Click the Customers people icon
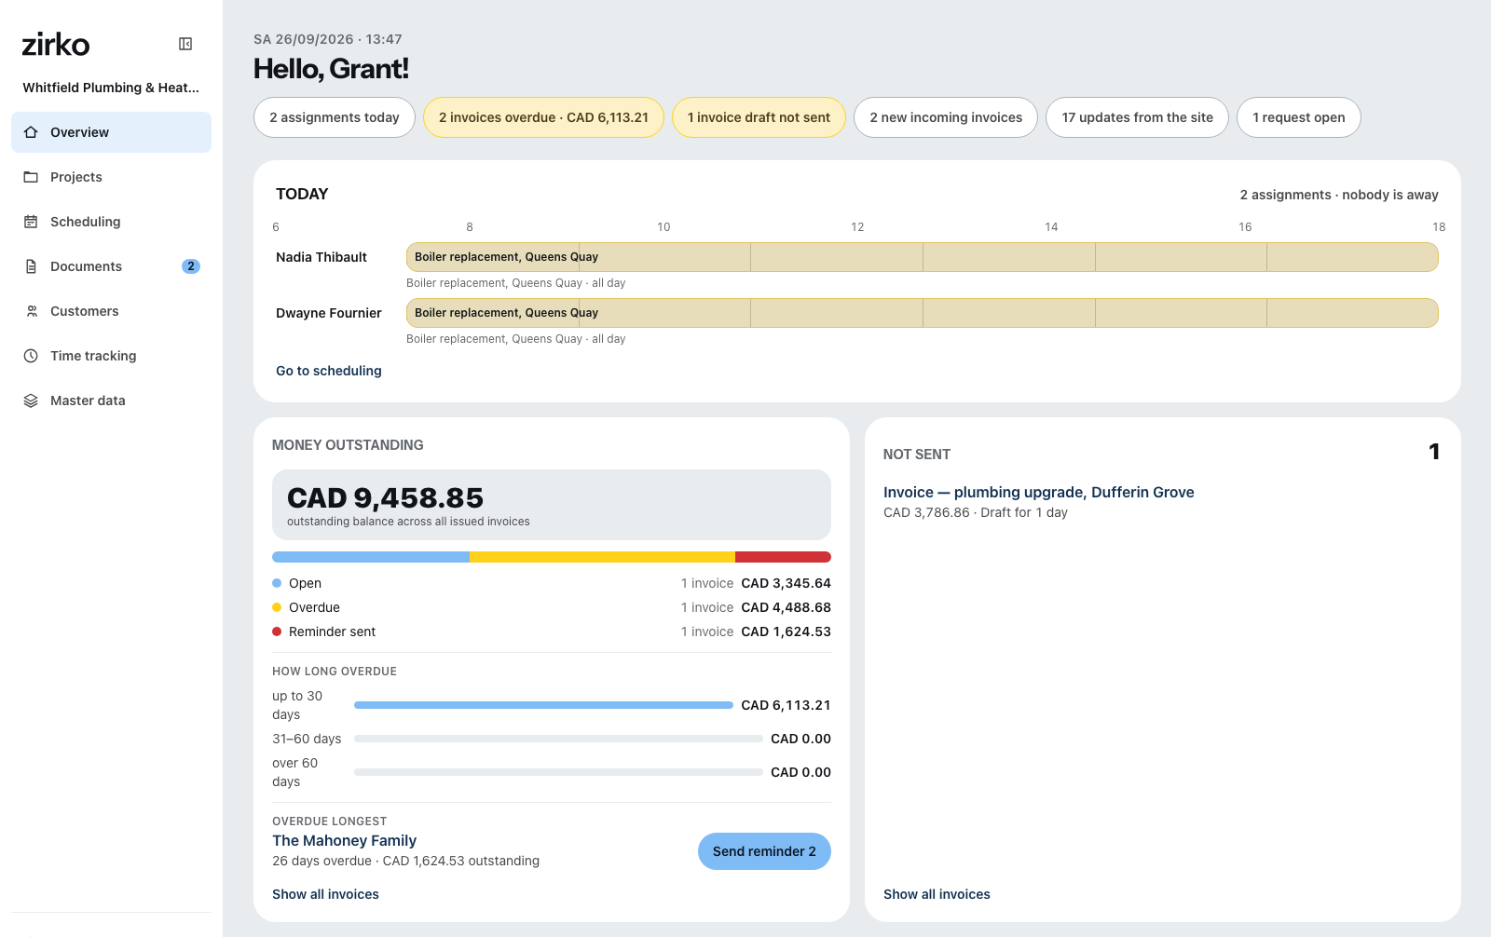The width and height of the screenshot is (1491, 937). 31,311
